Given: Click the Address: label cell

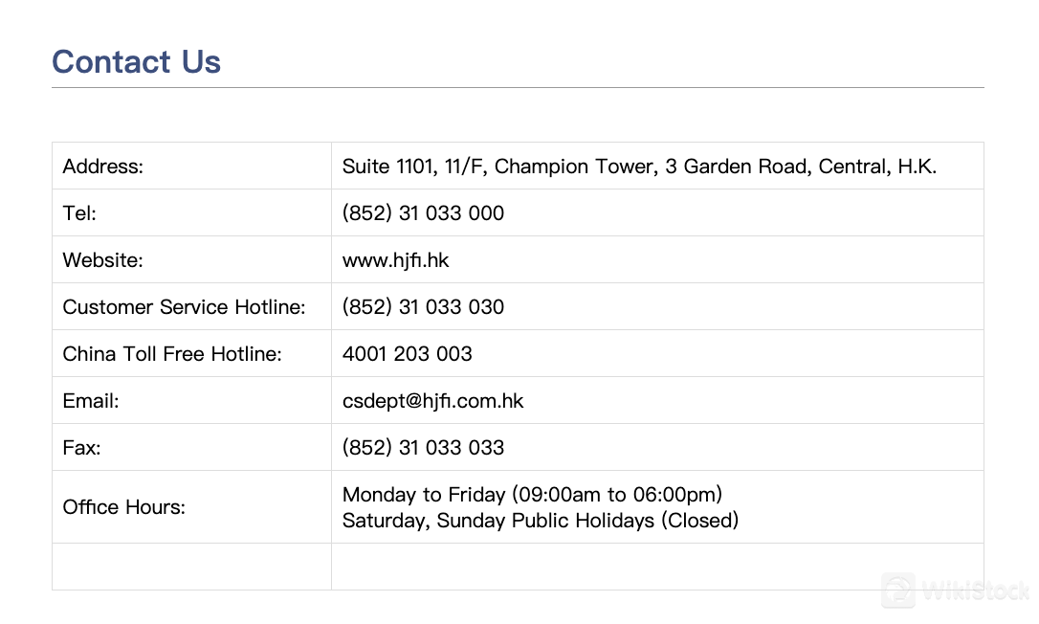Looking at the screenshot, I should (191, 166).
